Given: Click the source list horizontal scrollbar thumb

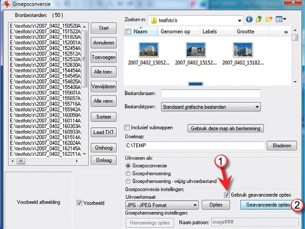Looking at the screenshot, I should coord(21,161).
